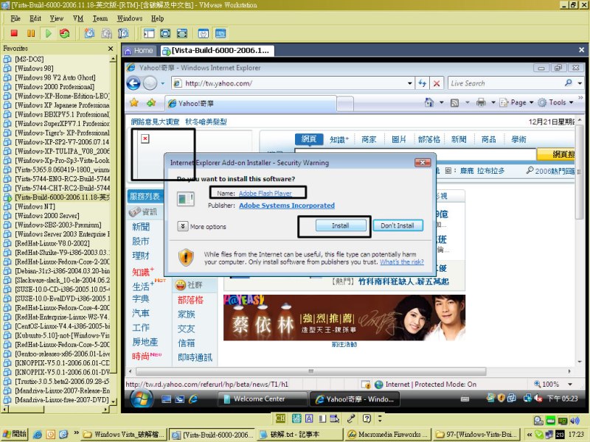The height and width of the screenshot is (442, 590).
Task: Open Adobe Systems Incorporated publisher link
Action: (x=287, y=206)
